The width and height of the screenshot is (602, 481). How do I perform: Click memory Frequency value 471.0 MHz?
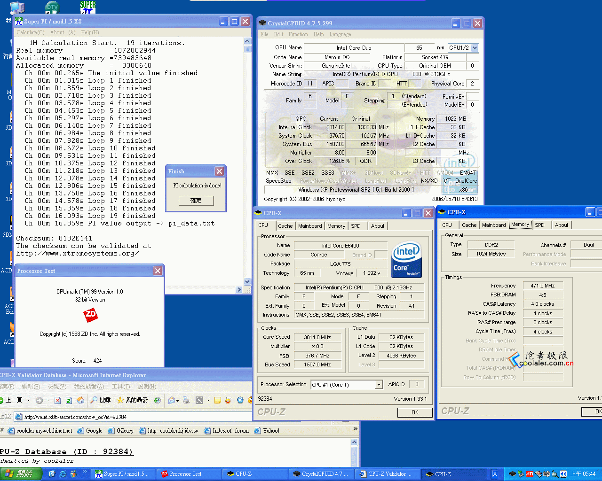(543, 286)
